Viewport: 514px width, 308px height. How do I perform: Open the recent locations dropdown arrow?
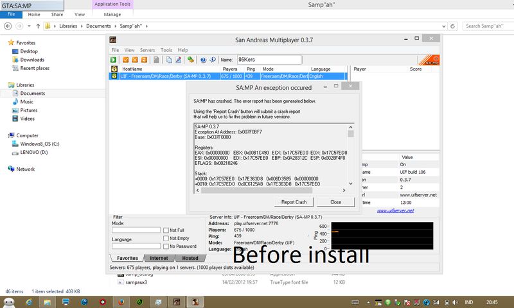tap(29, 26)
